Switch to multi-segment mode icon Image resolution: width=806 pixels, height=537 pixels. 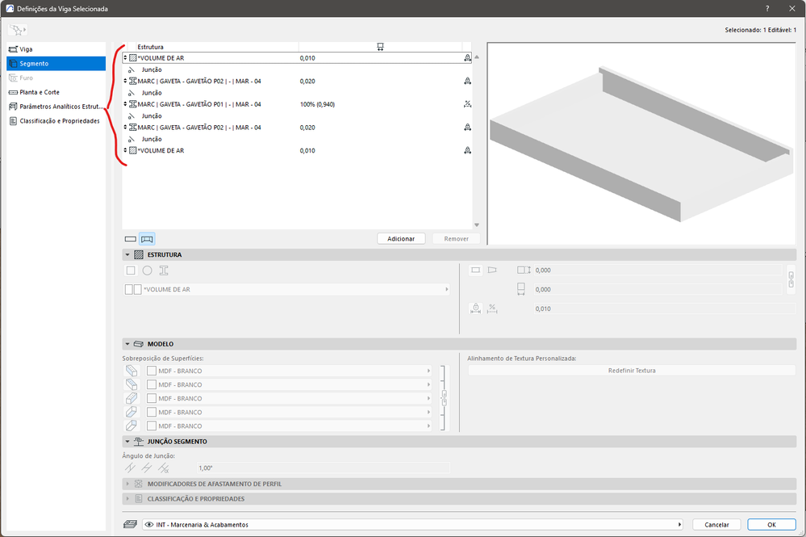(147, 239)
